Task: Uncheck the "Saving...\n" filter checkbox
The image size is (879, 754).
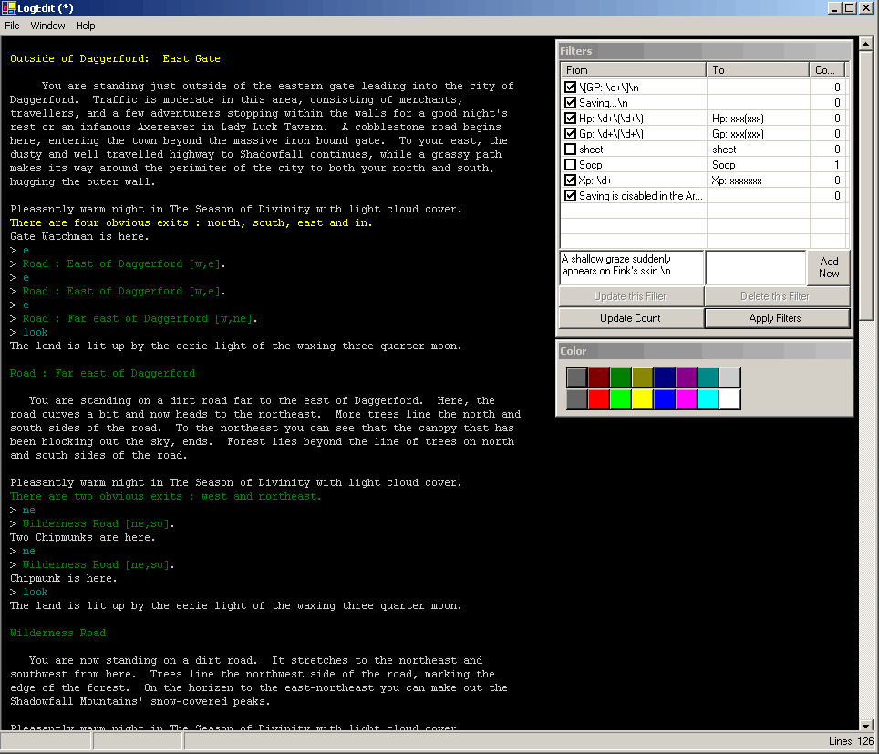Action: 570,103
